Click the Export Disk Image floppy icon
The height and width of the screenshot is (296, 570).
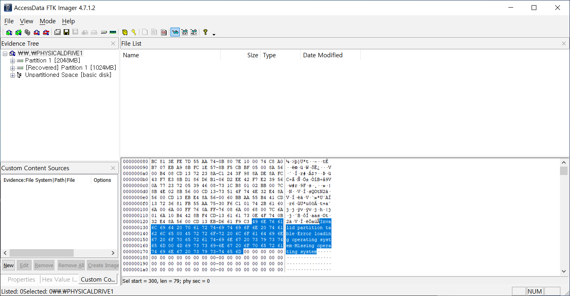66,32
